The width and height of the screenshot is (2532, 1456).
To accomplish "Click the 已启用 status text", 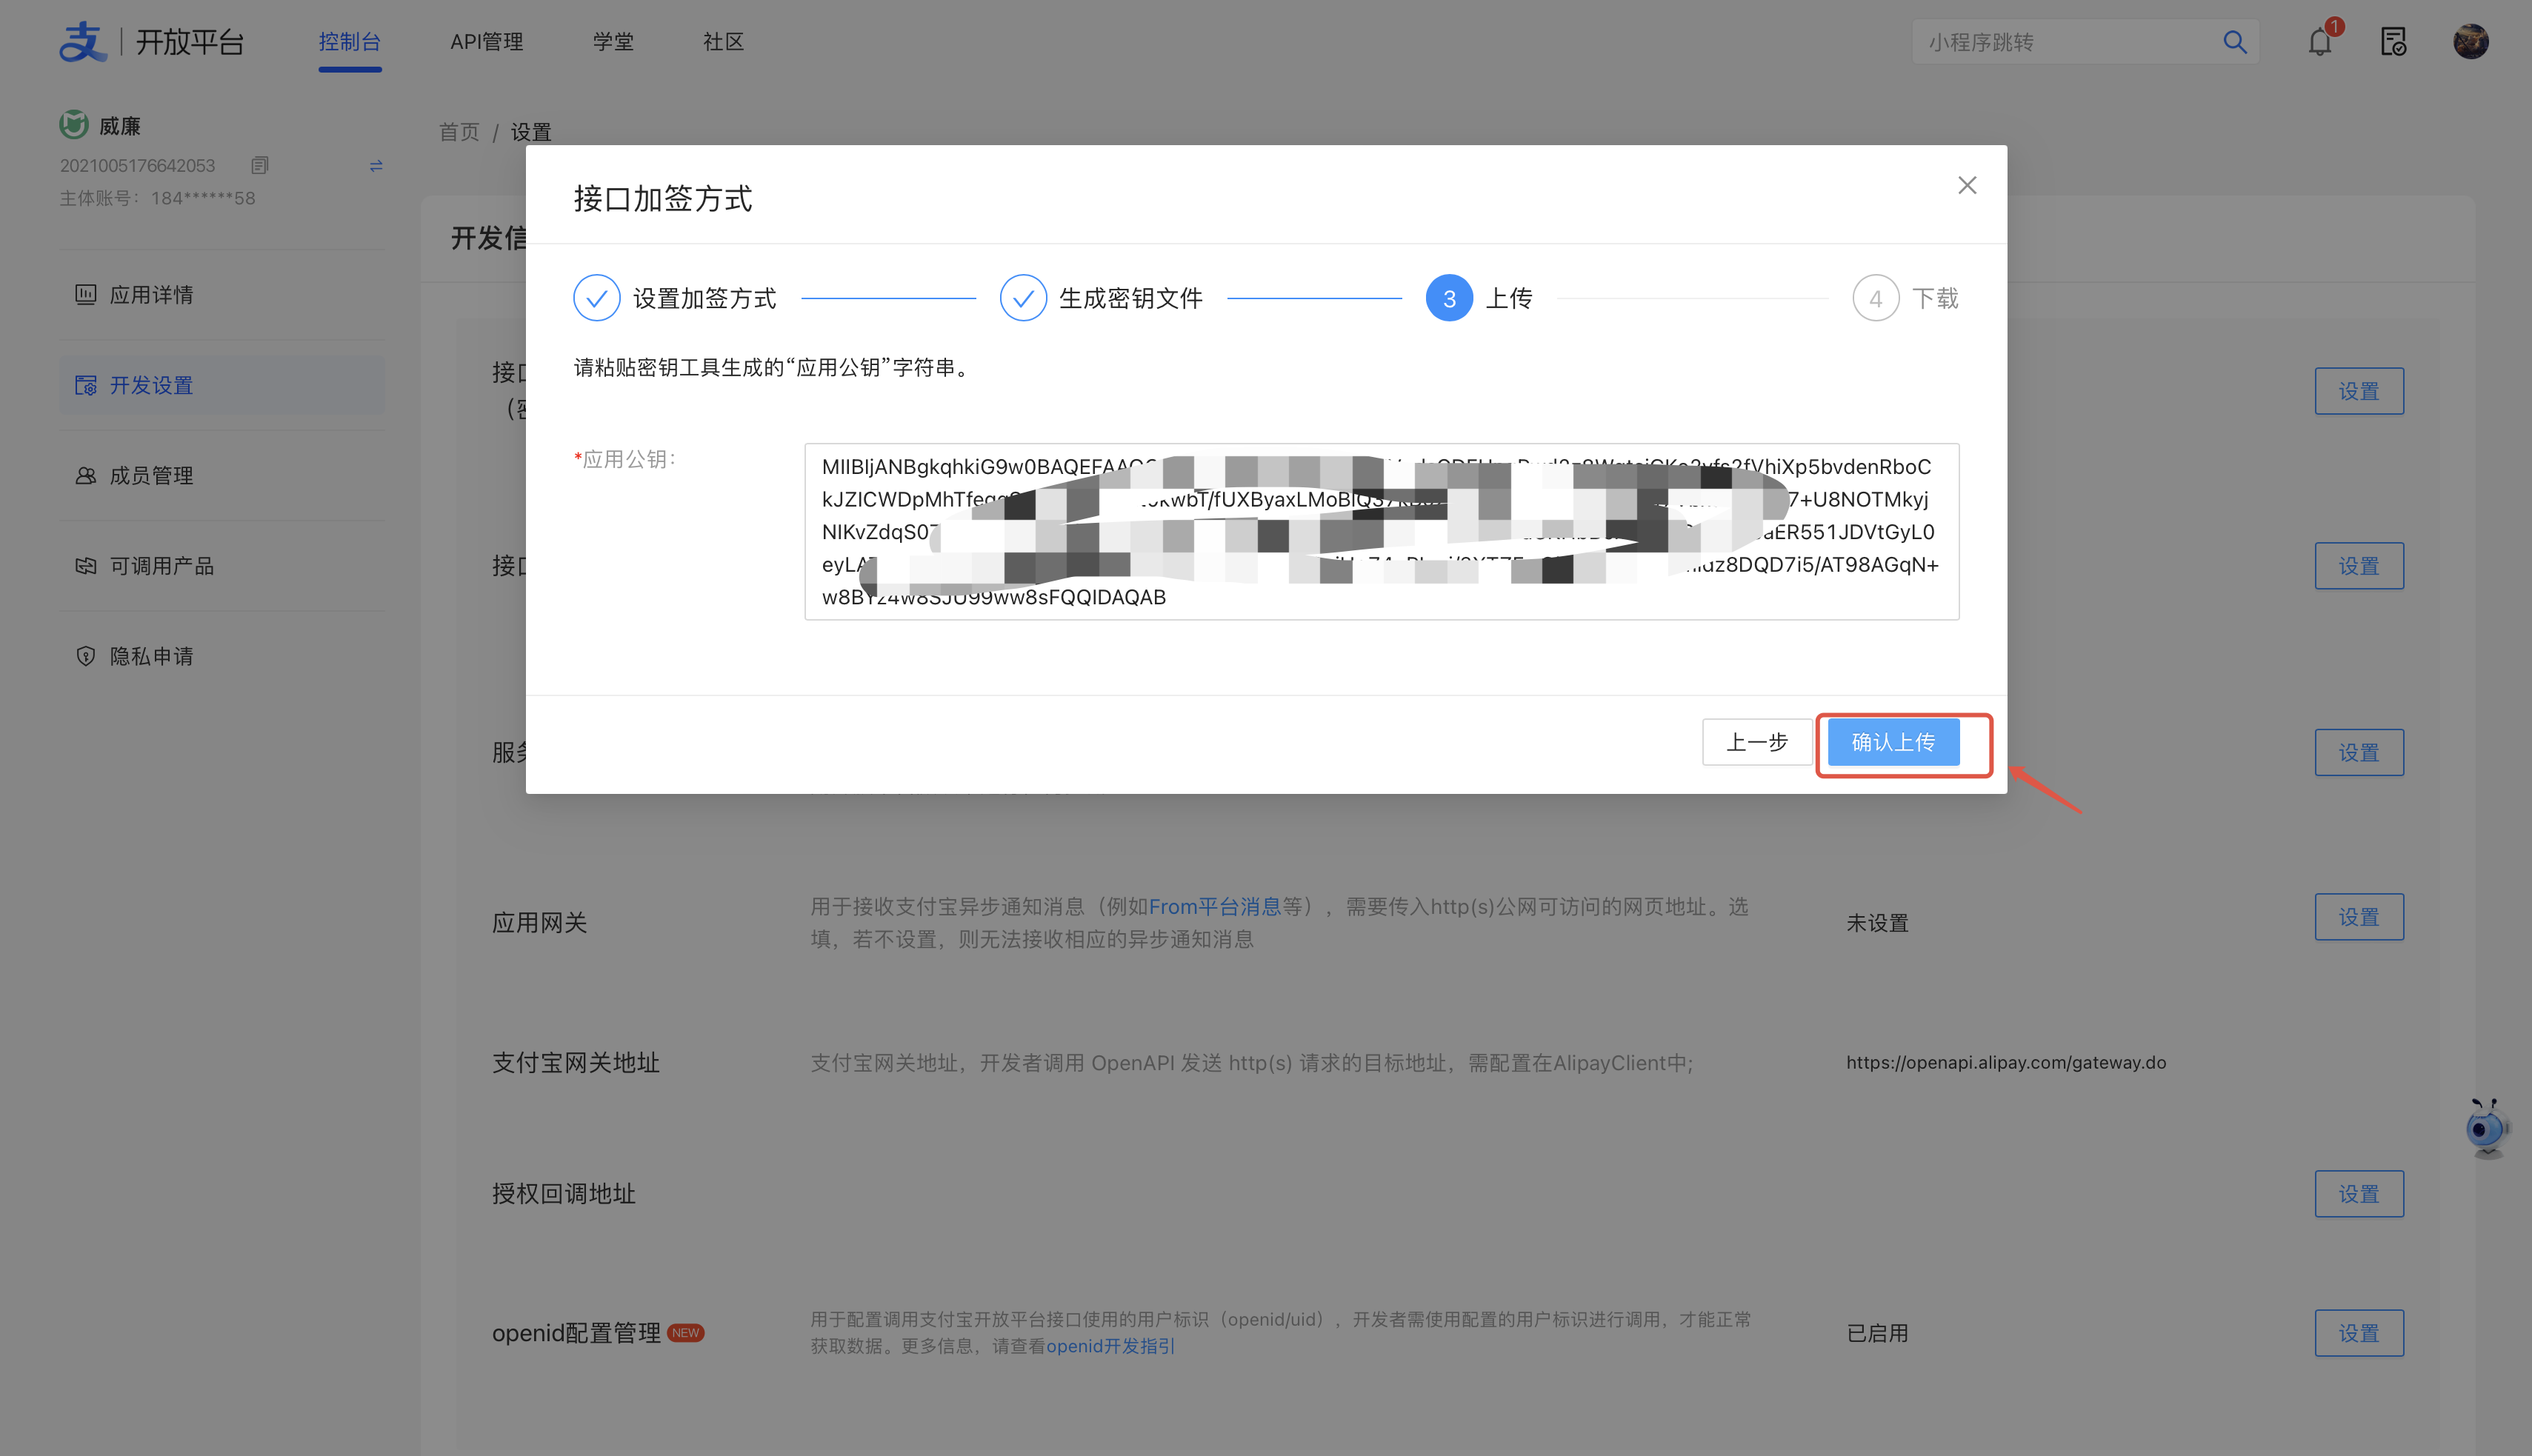I will click(x=1876, y=1333).
